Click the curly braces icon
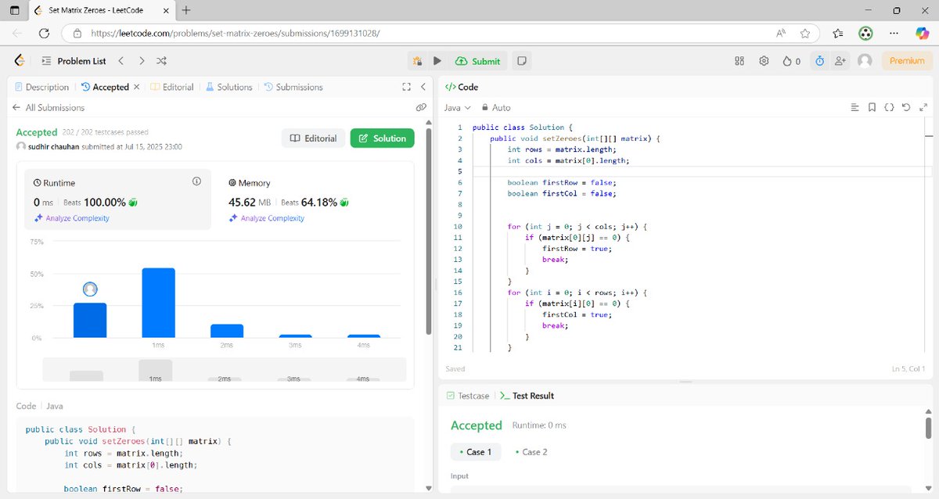Viewport: 939px width, 499px height. [889, 108]
